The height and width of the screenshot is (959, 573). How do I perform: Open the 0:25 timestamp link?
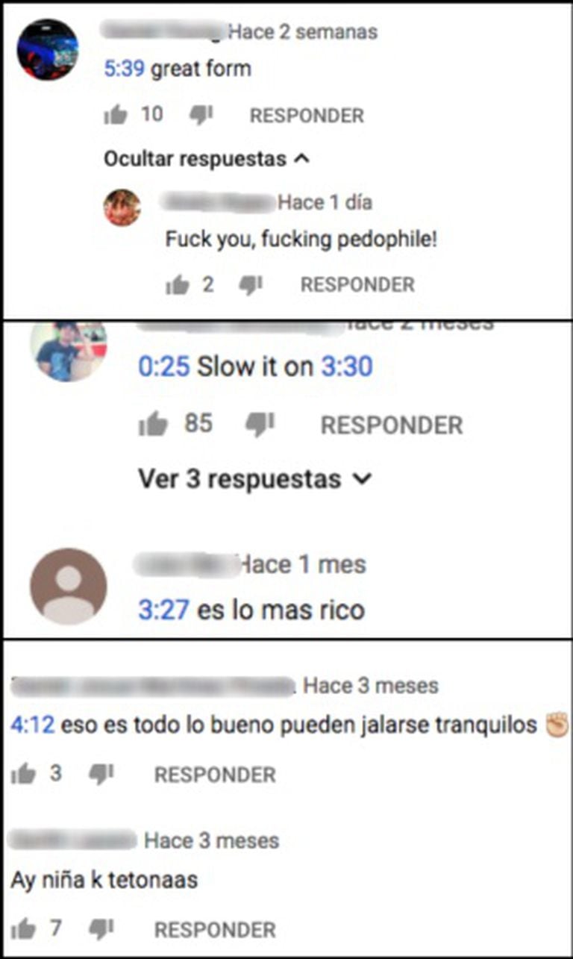click(164, 366)
